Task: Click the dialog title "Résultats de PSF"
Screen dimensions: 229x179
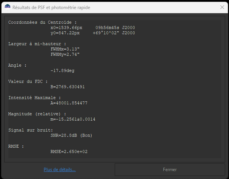Action: (51, 8)
